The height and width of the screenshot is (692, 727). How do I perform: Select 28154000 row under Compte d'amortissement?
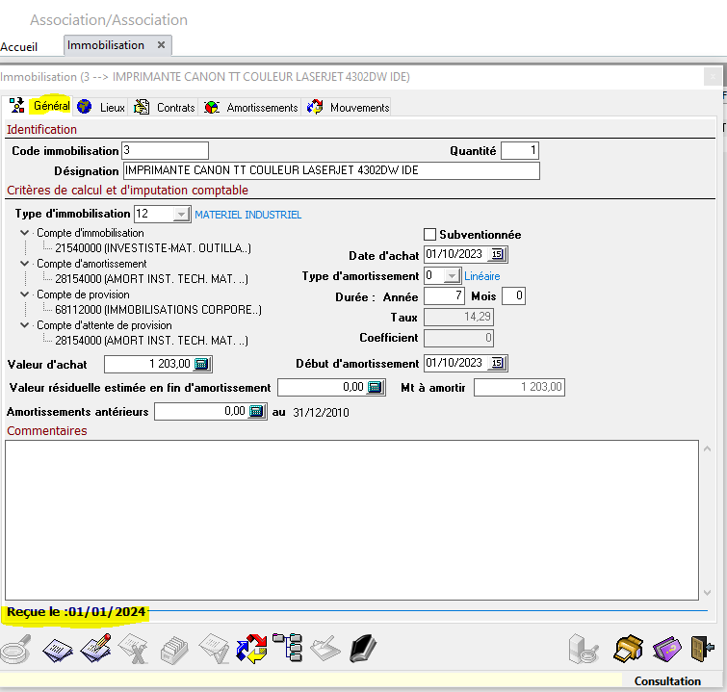[151, 278]
